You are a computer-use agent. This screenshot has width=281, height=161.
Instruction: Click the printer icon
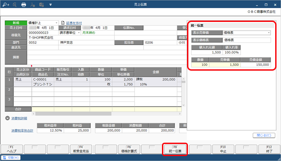coord(24,4)
